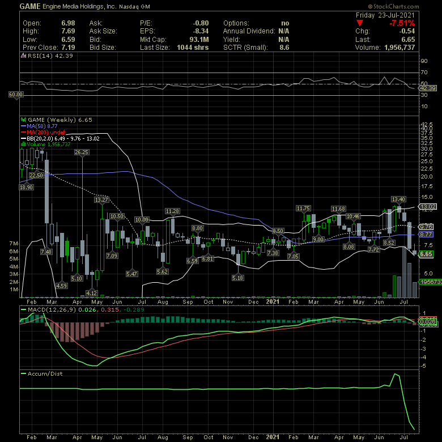Click the 0.026 MACD tag on right axis

(x=427, y=322)
